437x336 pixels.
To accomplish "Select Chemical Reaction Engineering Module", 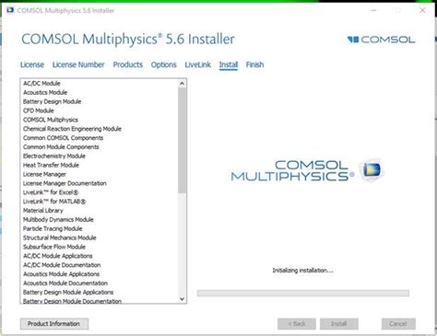I will point(72,129).
